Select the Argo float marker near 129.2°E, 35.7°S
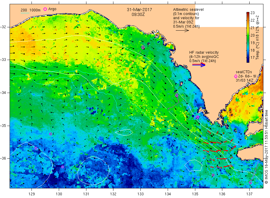The width and height of the screenshot is (270, 198). point(36,148)
